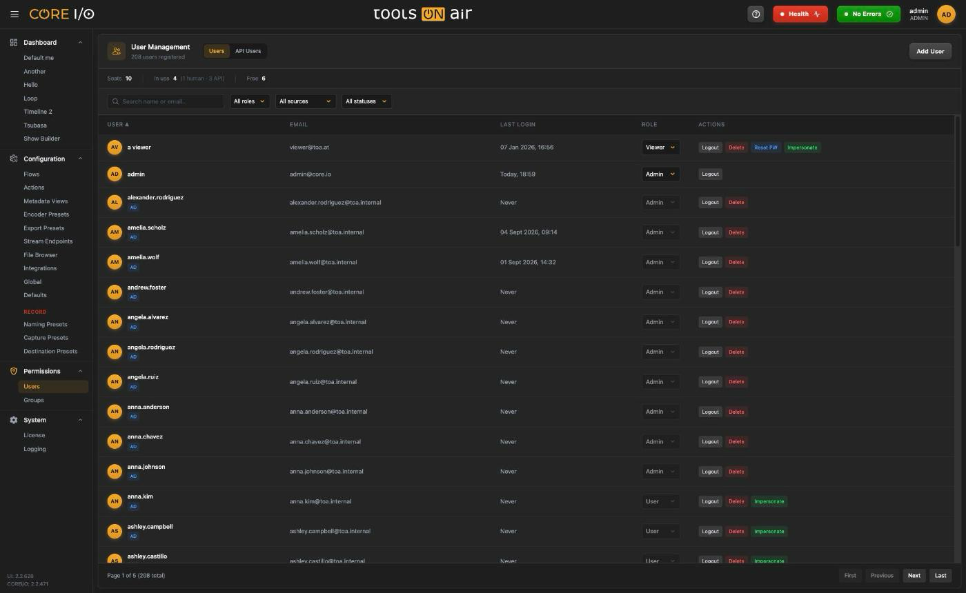Click the table vertical scrollbar
Screen dimensions: 966x593
click(957, 181)
